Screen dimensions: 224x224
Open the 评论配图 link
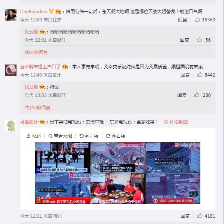[176, 122]
